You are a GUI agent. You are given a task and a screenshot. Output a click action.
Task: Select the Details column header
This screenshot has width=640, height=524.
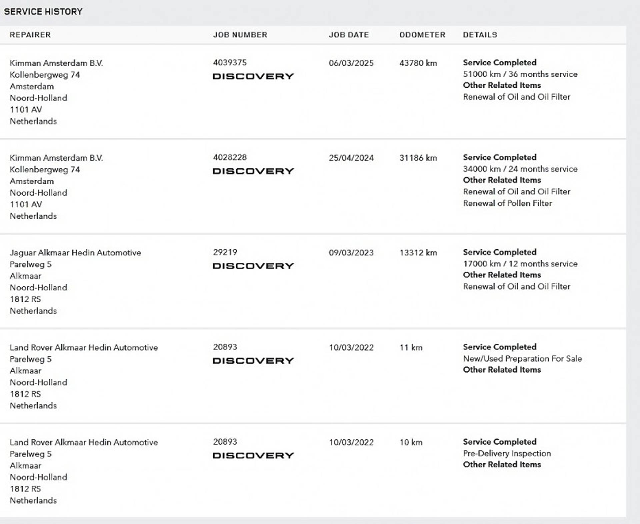[480, 35]
